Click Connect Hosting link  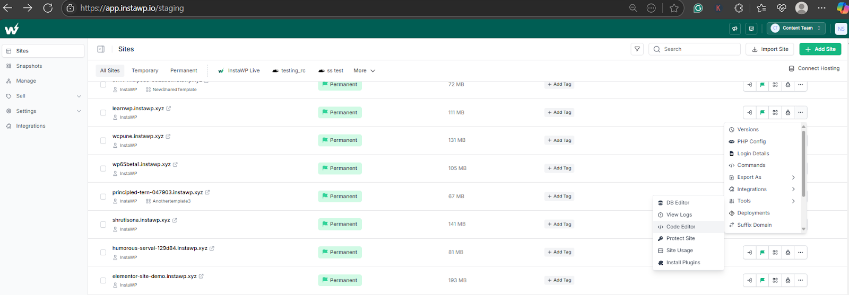(814, 68)
